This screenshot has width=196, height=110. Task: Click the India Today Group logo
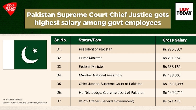tap(11, 9)
